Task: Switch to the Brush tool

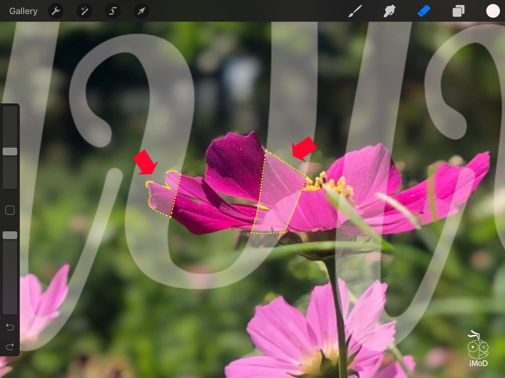Action: tap(355, 11)
